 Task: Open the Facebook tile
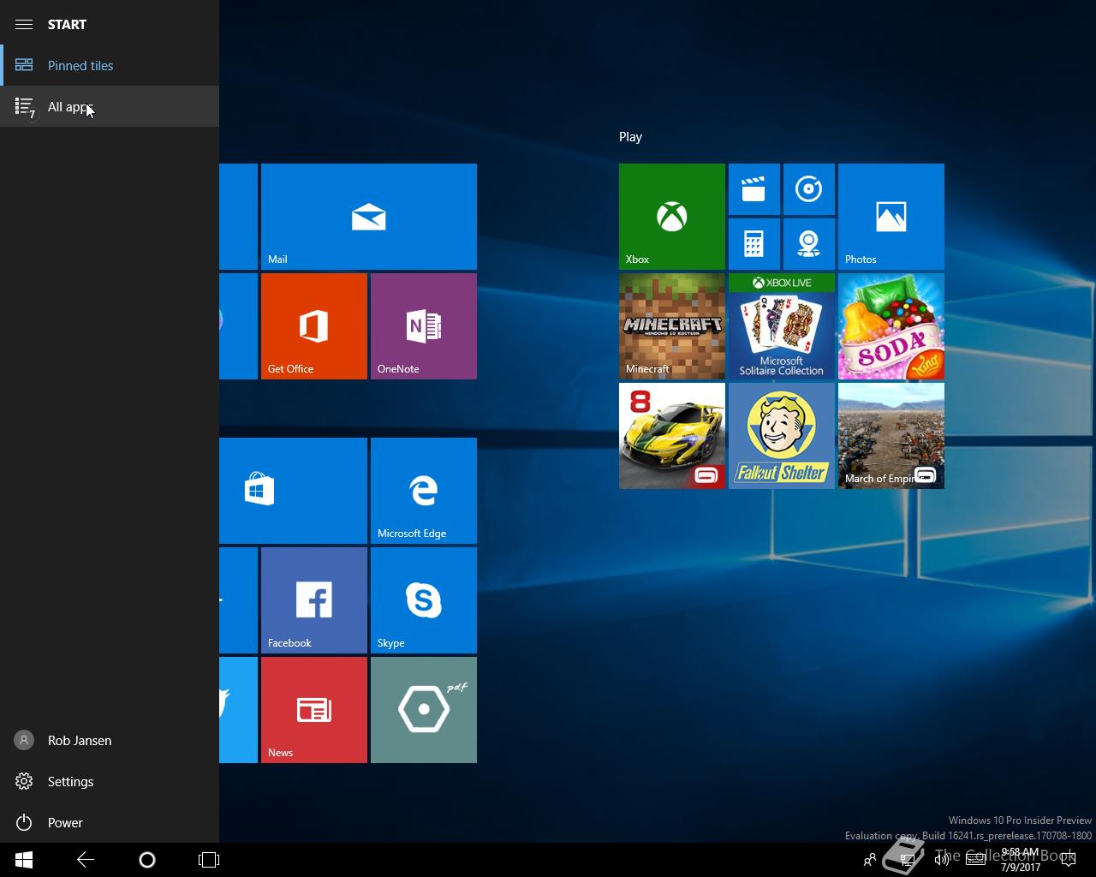[314, 600]
